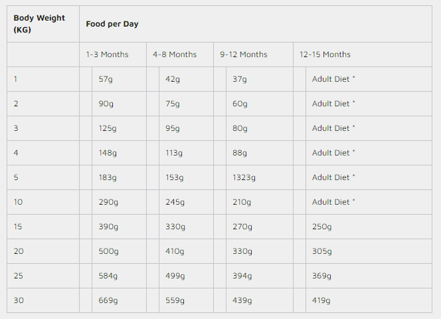441x319 pixels.
Task: Select the 75g cell in the table
Action: pyautogui.click(x=173, y=104)
